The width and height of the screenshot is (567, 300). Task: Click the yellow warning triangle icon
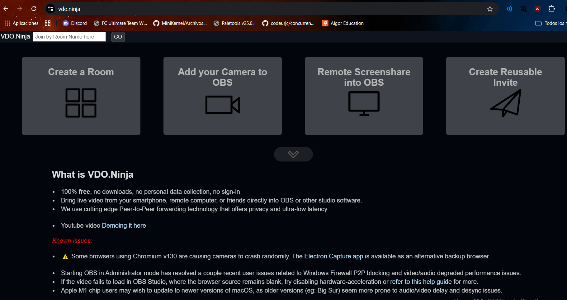[65, 257]
